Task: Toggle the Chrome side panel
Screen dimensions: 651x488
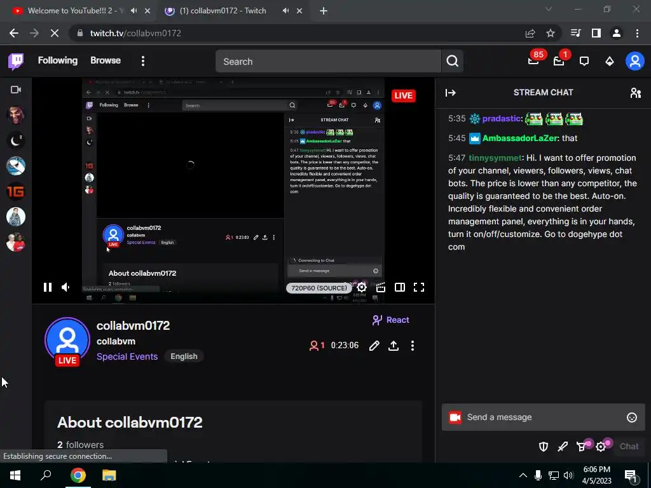Action: 596,33
